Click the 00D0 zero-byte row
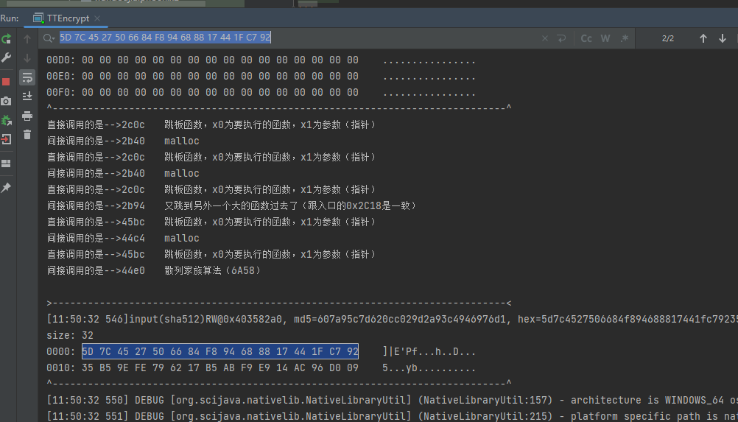 pos(261,60)
